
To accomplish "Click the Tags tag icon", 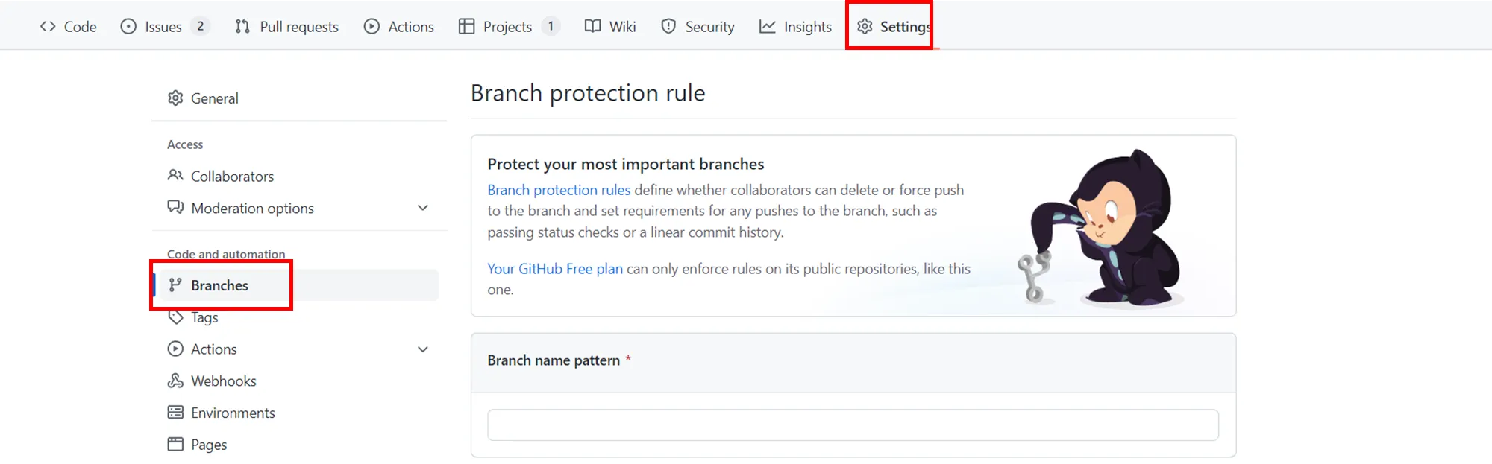I will 175,317.
